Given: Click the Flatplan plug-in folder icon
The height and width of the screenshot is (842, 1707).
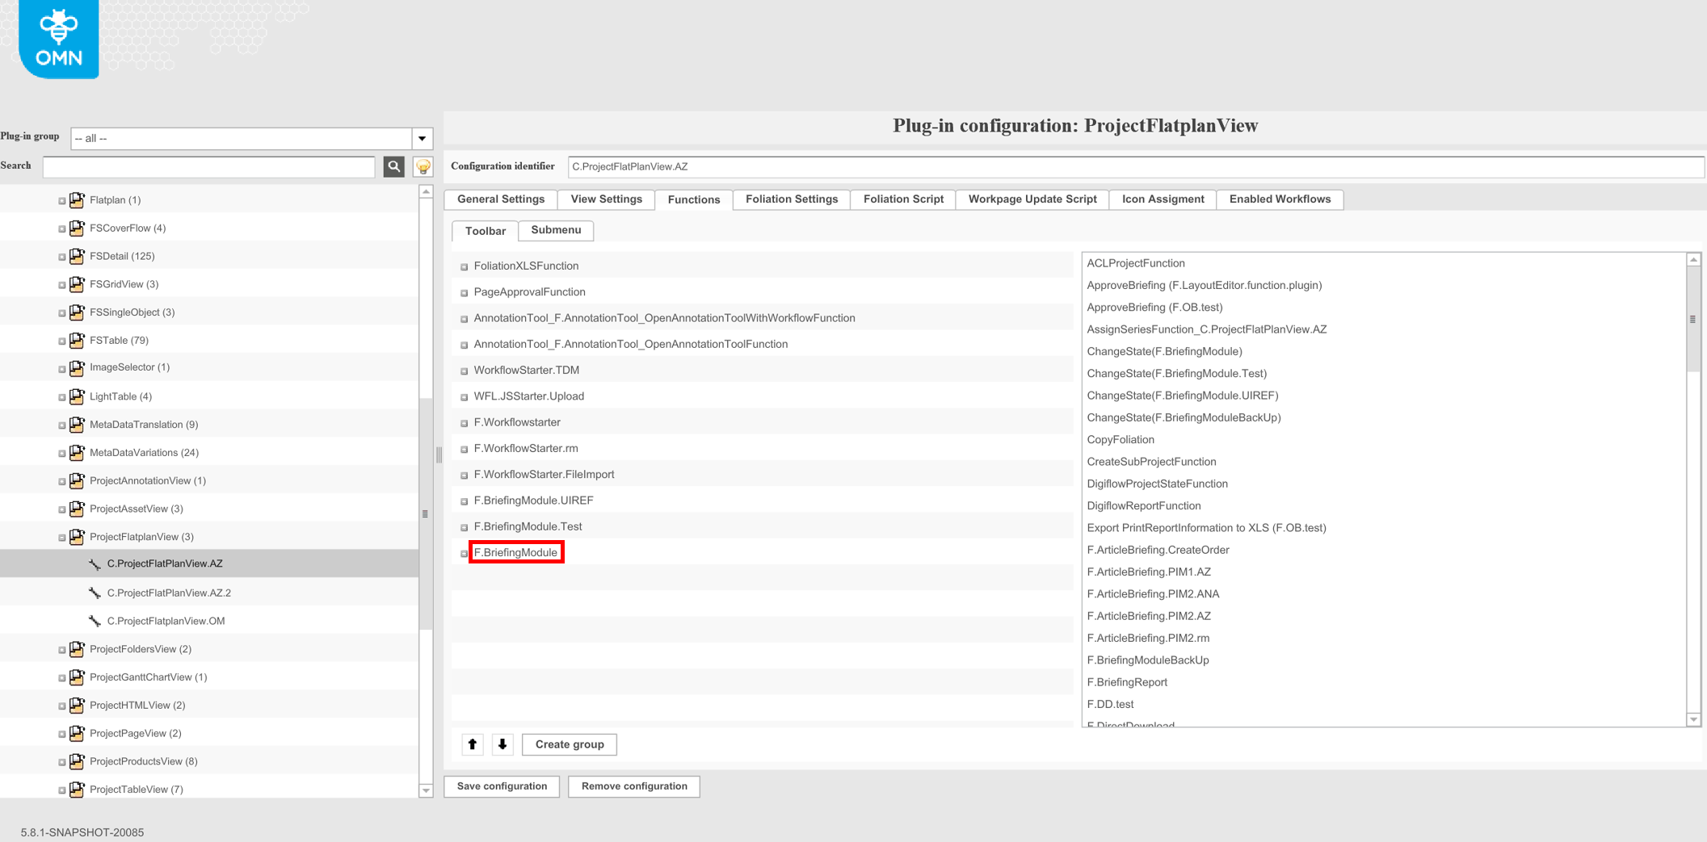Looking at the screenshot, I should 77,199.
